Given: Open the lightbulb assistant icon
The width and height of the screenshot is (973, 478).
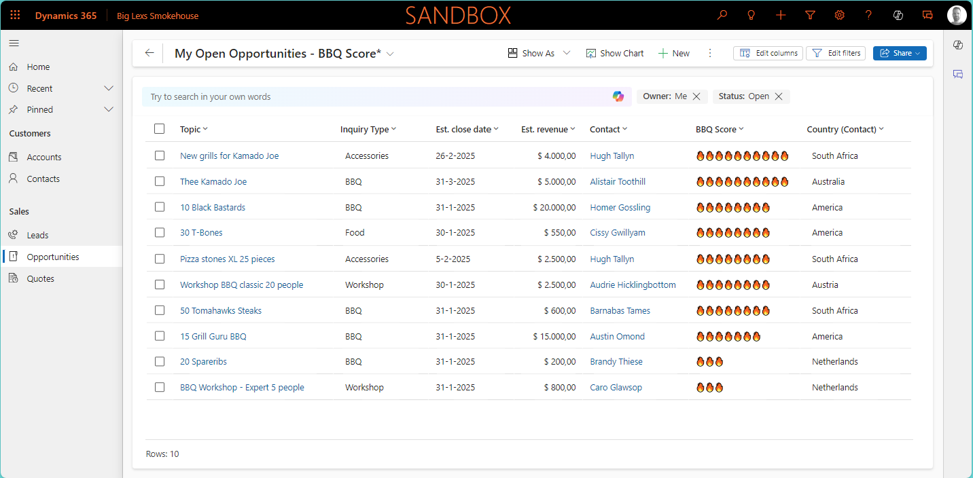Looking at the screenshot, I should tap(751, 15).
